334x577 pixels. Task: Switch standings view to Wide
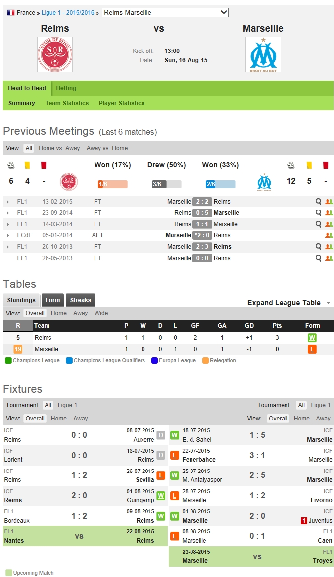(101, 313)
